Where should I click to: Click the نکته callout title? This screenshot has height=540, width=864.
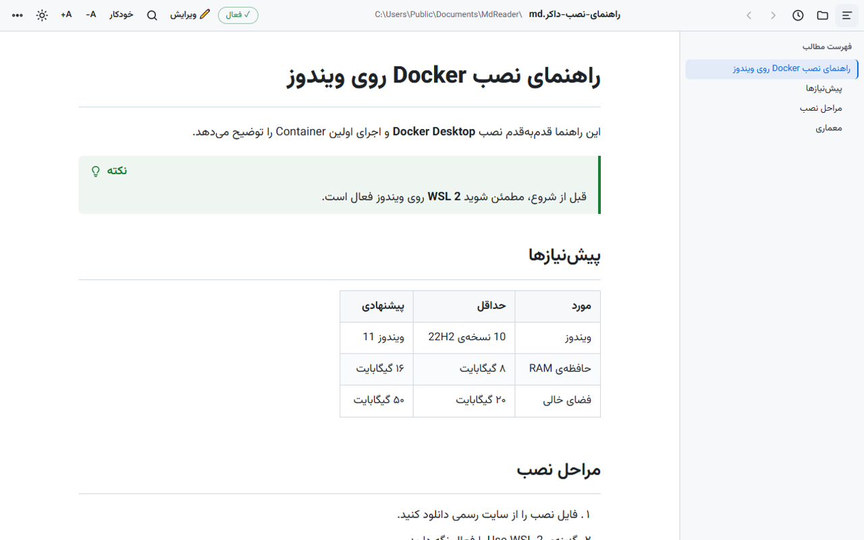point(117,171)
